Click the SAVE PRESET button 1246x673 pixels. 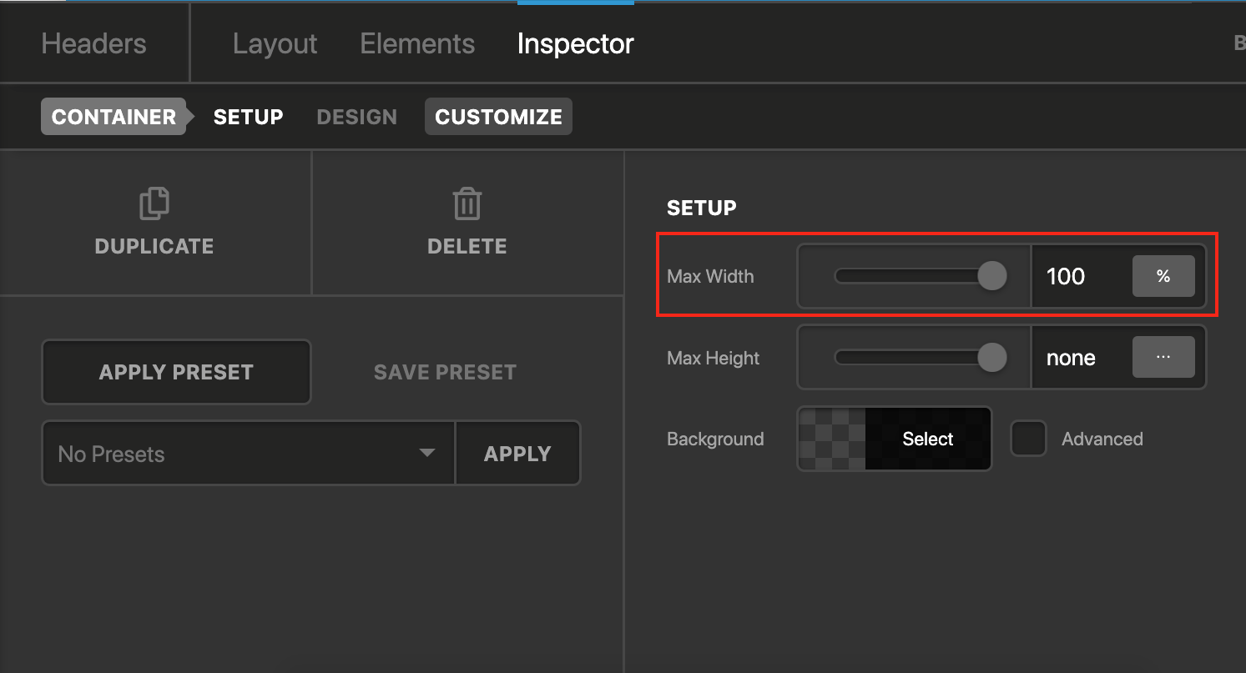coord(445,372)
